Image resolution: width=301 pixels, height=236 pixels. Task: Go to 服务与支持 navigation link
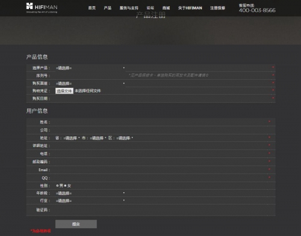[x=129, y=8]
